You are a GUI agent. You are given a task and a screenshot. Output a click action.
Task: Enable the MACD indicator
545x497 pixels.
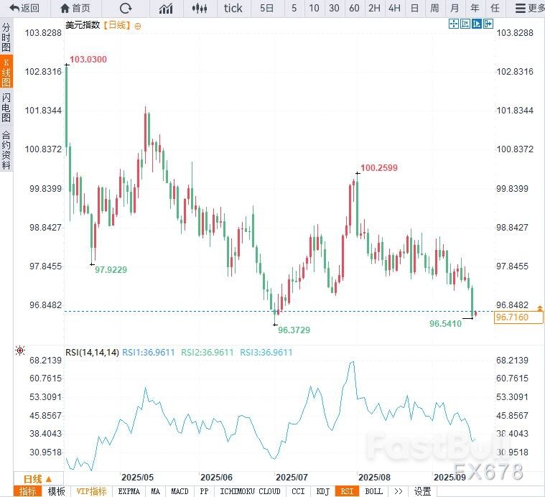coord(180,491)
